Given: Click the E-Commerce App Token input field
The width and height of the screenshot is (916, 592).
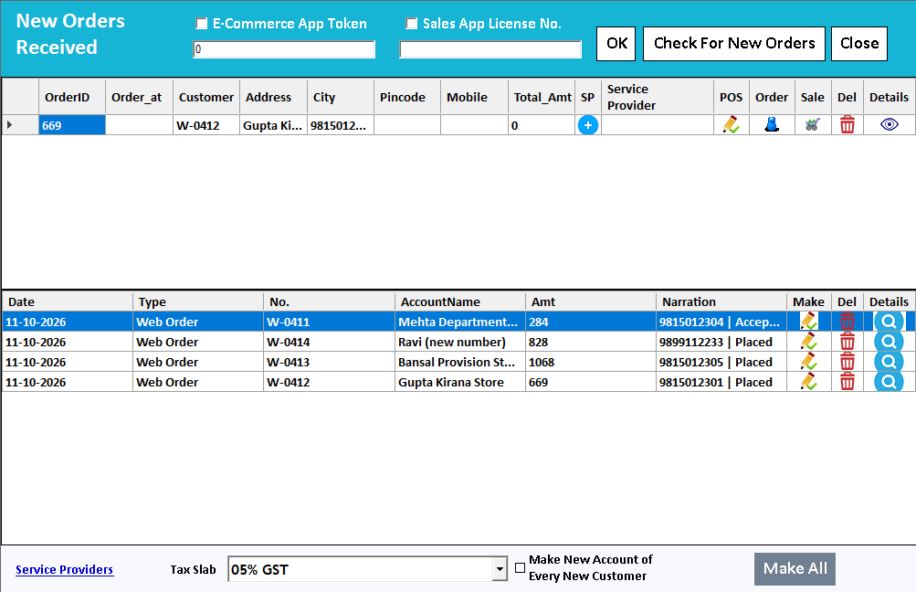Looking at the screenshot, I should (284, 49).
